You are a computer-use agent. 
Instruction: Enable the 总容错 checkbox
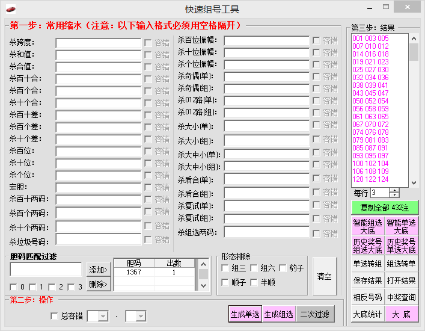54,316
